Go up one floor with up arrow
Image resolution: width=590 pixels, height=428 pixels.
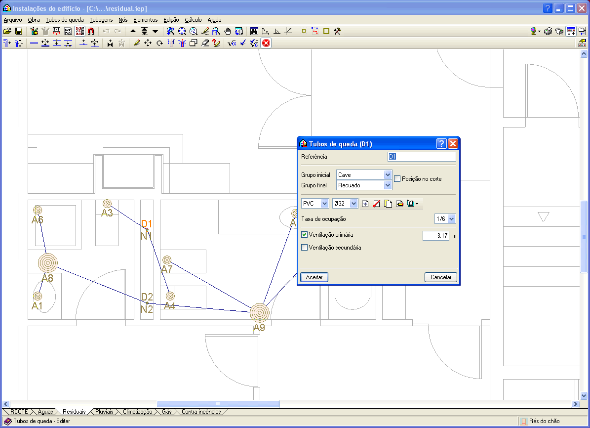[x=133, y=31]
